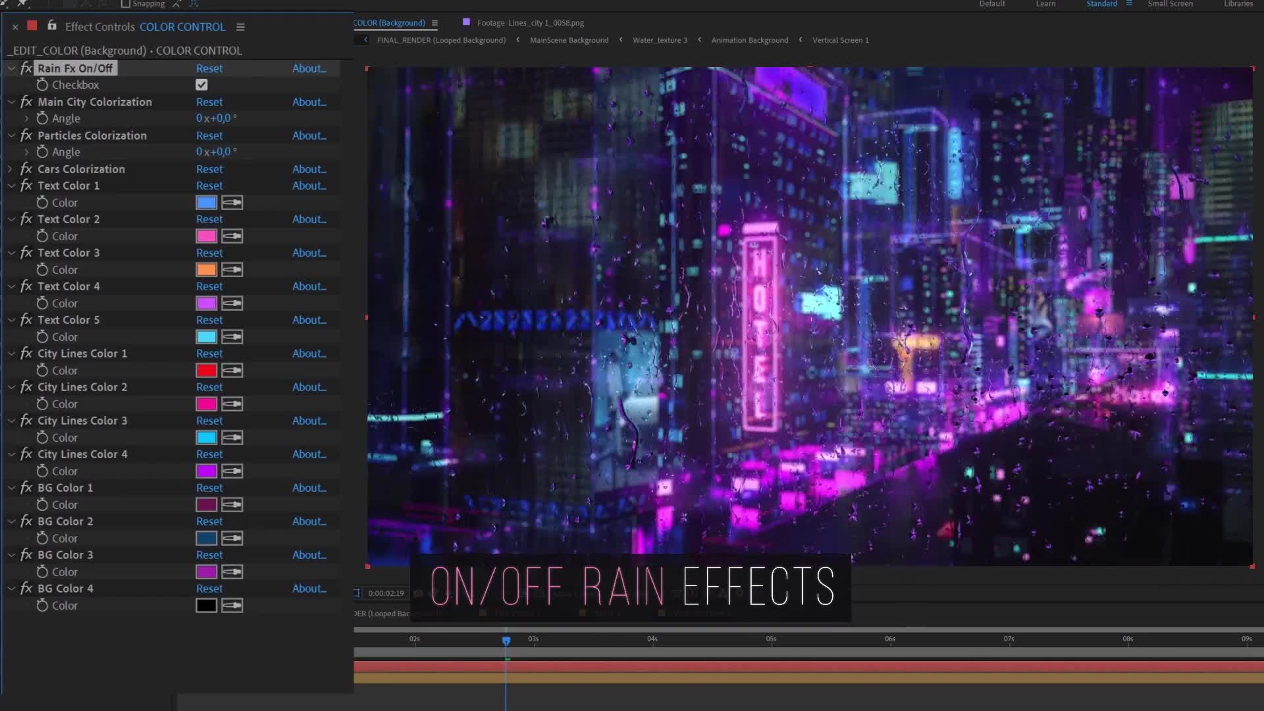Image resolution: width=1264 pixels, height=711 pixels.
Task: Use eyedropper for BG Color 4
Action: click(232, 606)
